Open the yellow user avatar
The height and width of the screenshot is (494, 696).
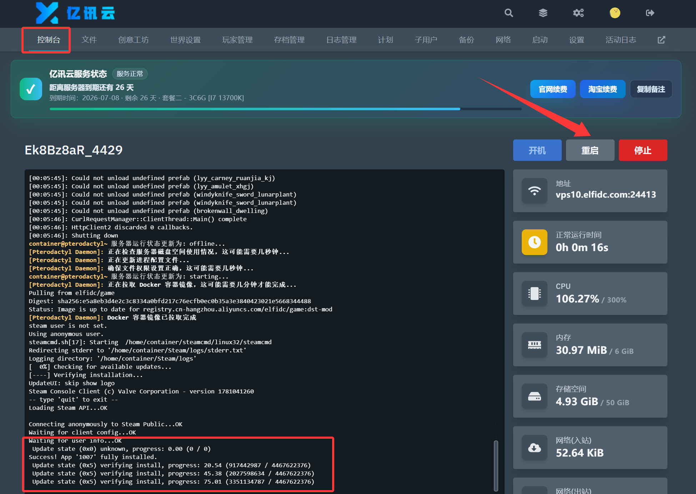[x=615, y=13]
